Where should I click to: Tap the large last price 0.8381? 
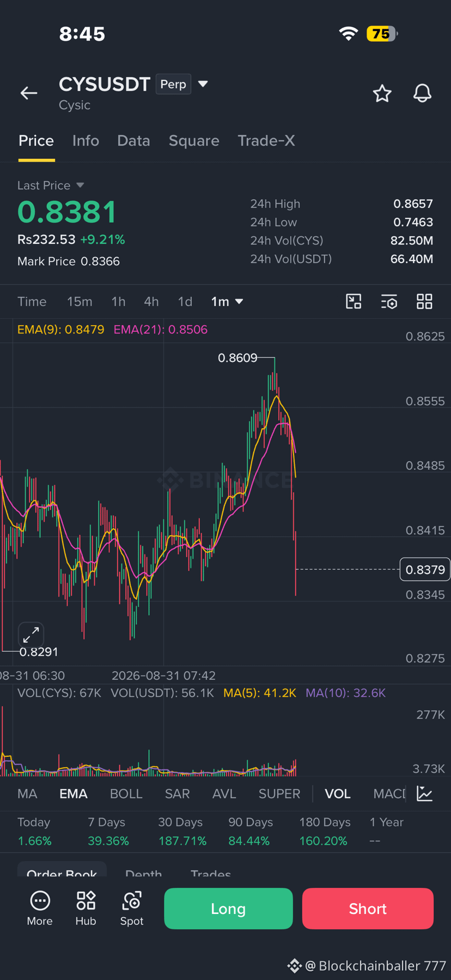67,212
